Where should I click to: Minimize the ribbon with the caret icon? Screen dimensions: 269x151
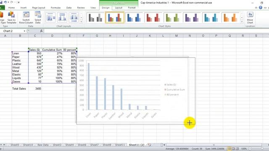click(256, 8)
